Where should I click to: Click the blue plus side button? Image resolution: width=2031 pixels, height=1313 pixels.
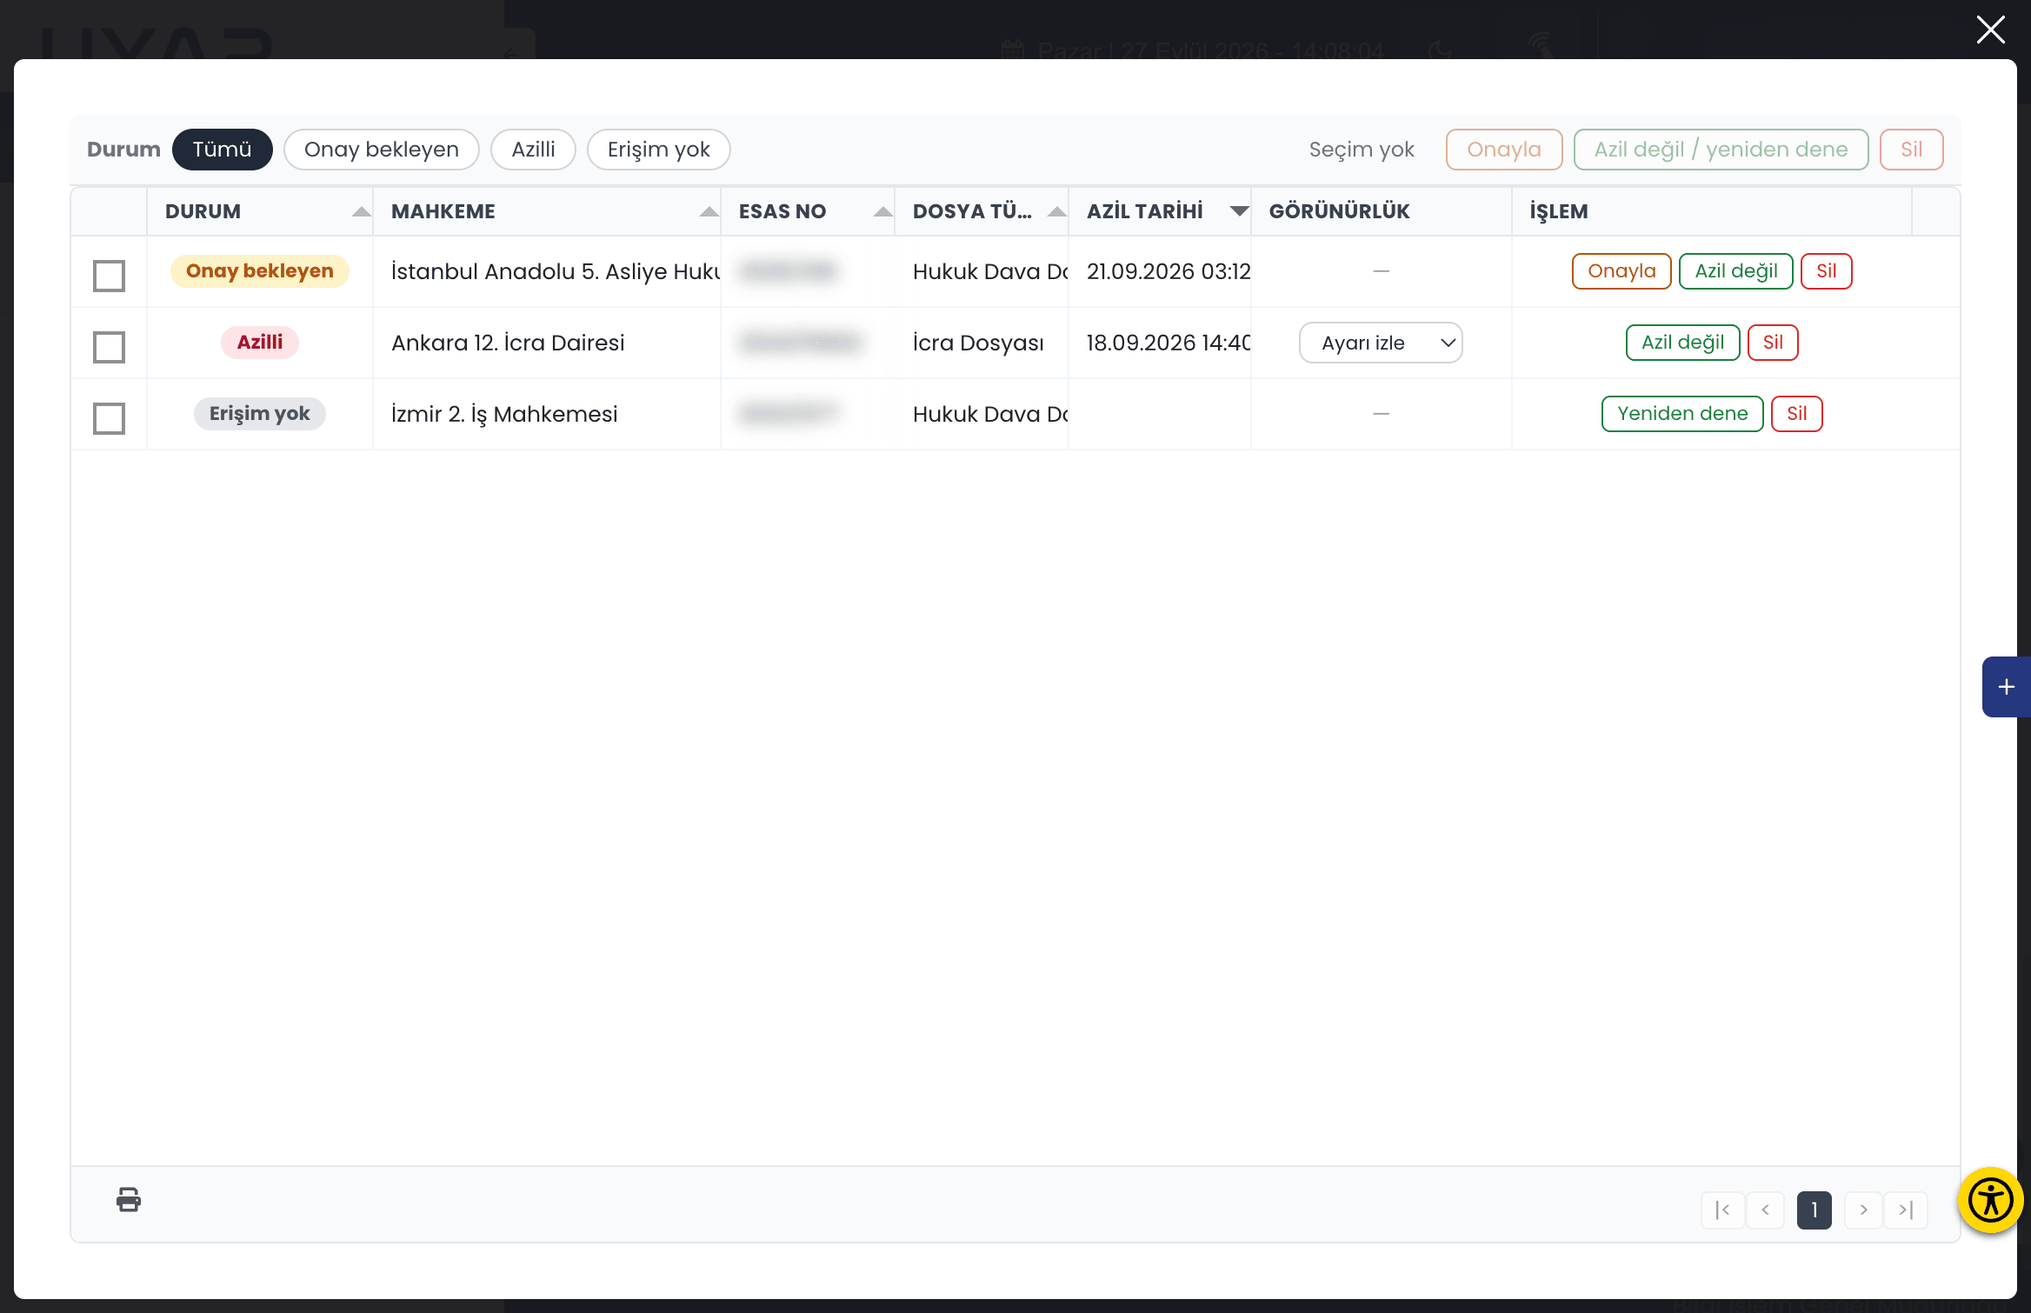pyautogui.click(x=2006, y=687)
